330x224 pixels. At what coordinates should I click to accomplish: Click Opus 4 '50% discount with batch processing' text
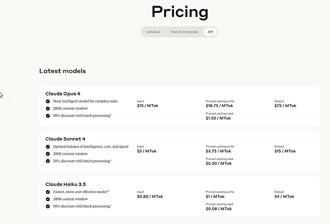[82, 116]
